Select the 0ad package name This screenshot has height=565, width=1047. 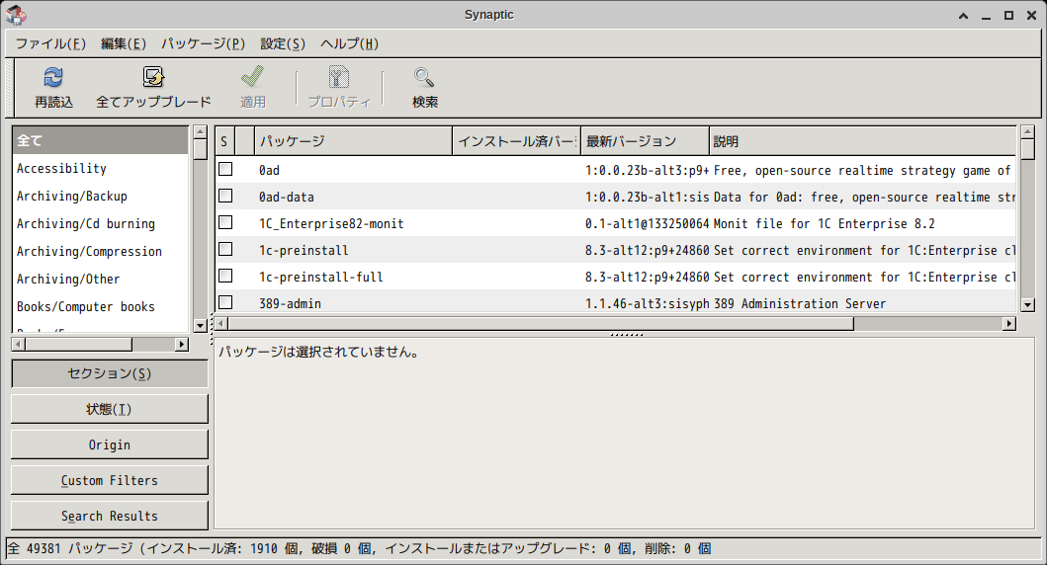pos(269,170)
